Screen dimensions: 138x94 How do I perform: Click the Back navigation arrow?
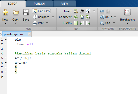[x=102, y=11]
